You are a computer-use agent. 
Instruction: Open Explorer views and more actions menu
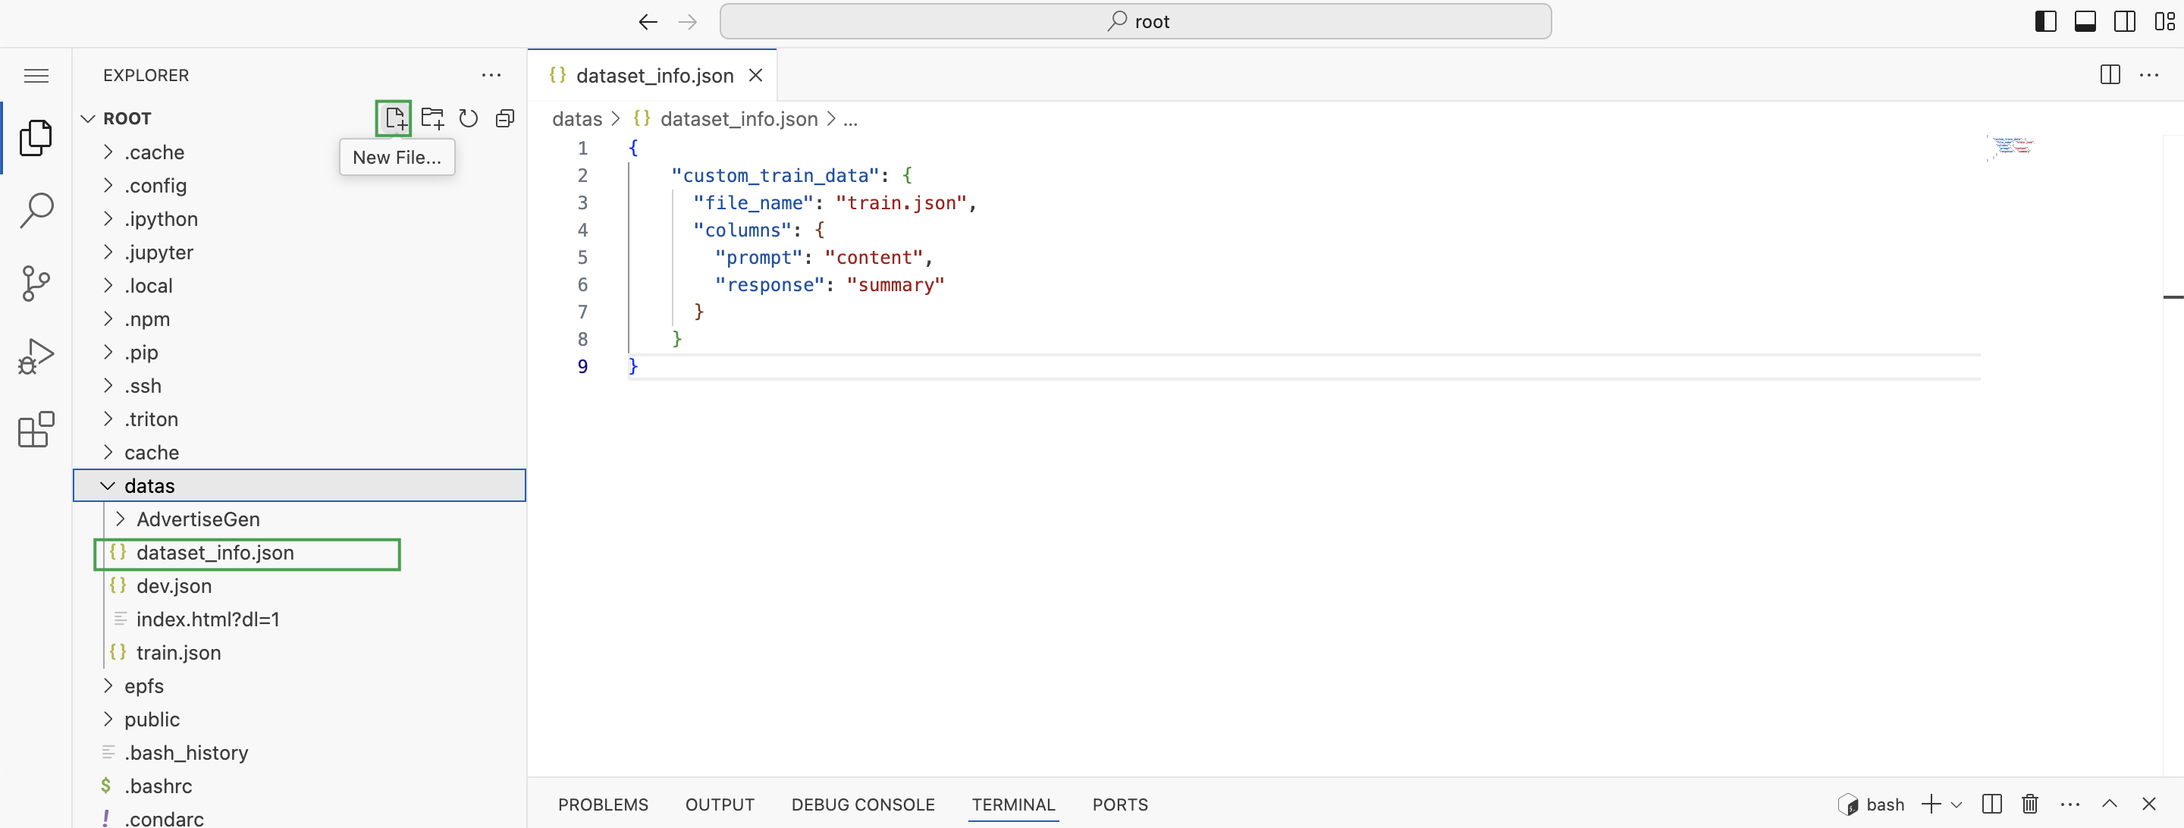[491, 75]
